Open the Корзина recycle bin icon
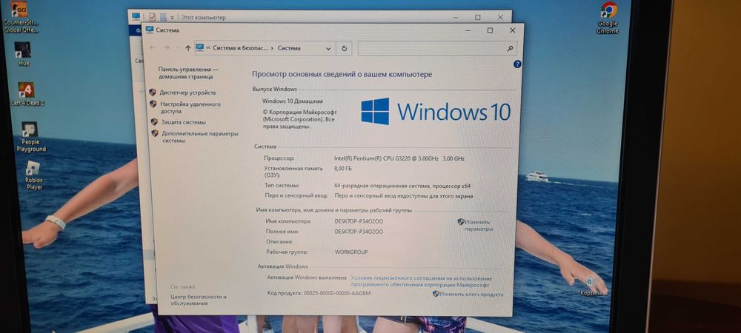The width and height of the screenshot is (741, 333). tap(591, 286)
